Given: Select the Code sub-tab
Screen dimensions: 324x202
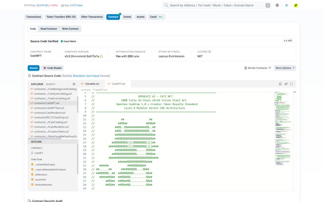Looking at the screenshot, I should [x=33, y=29].
